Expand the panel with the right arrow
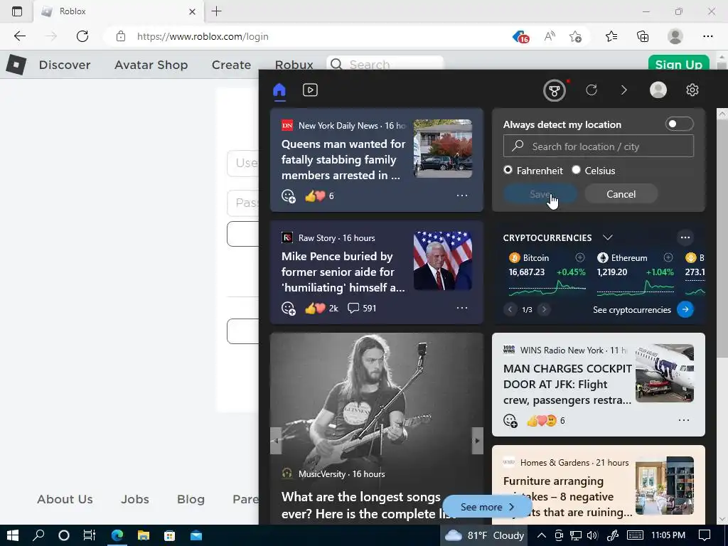 tap(624, 90)
